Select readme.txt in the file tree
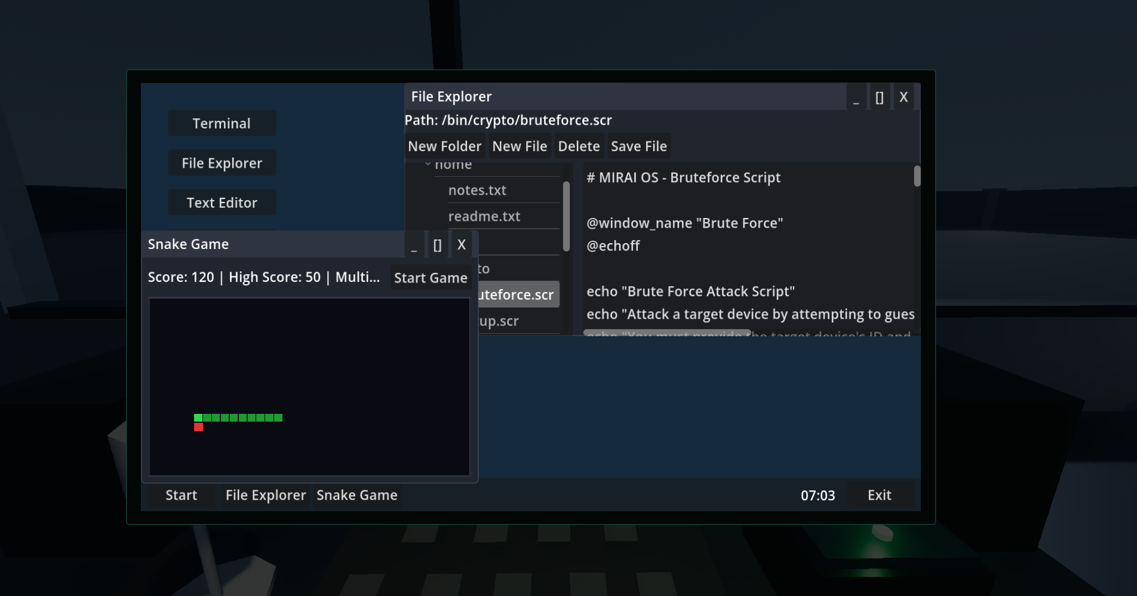1137x596 pixels. point(484,216)
